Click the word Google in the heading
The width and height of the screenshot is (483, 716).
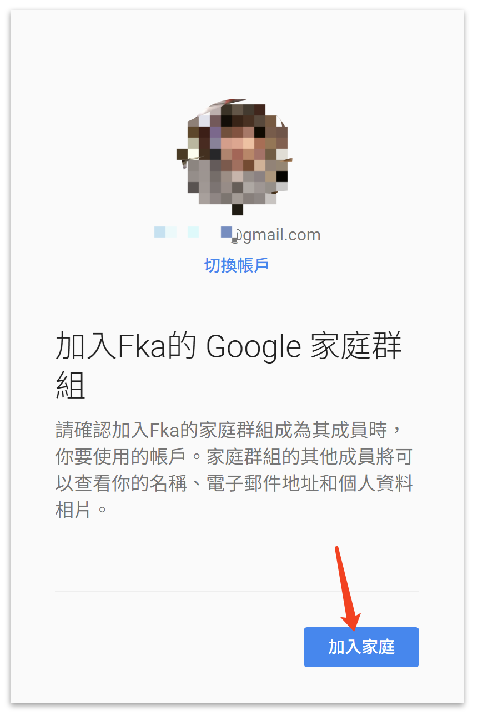pos(254,348)
